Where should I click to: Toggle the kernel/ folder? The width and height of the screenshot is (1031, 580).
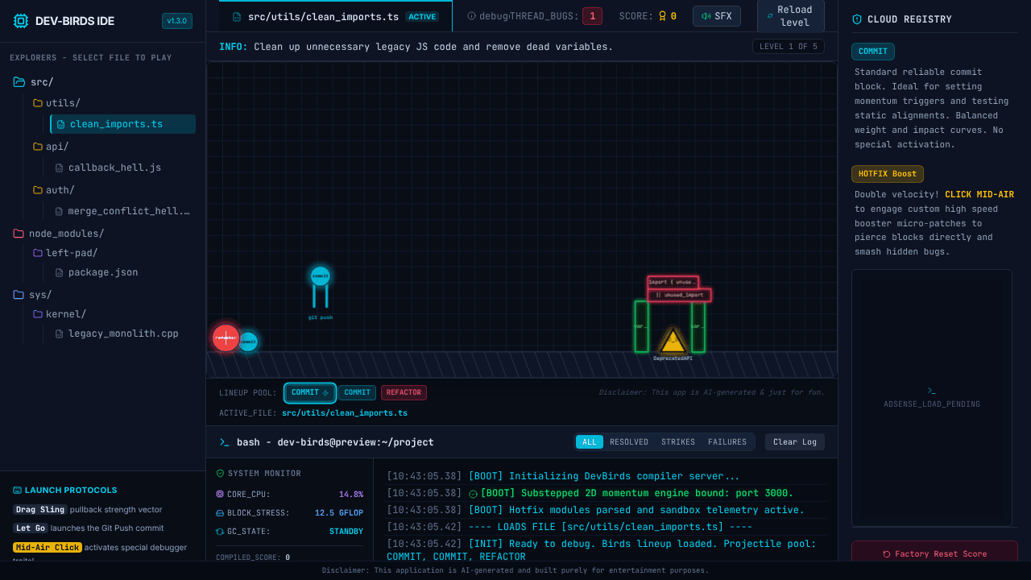click(59, 314)
